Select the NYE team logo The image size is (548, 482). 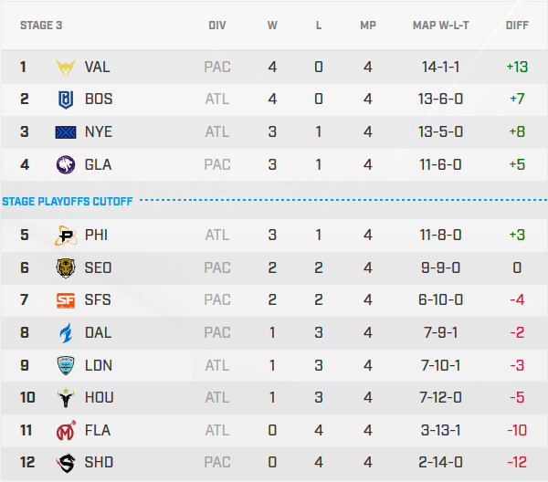click(x=66, y=132)
